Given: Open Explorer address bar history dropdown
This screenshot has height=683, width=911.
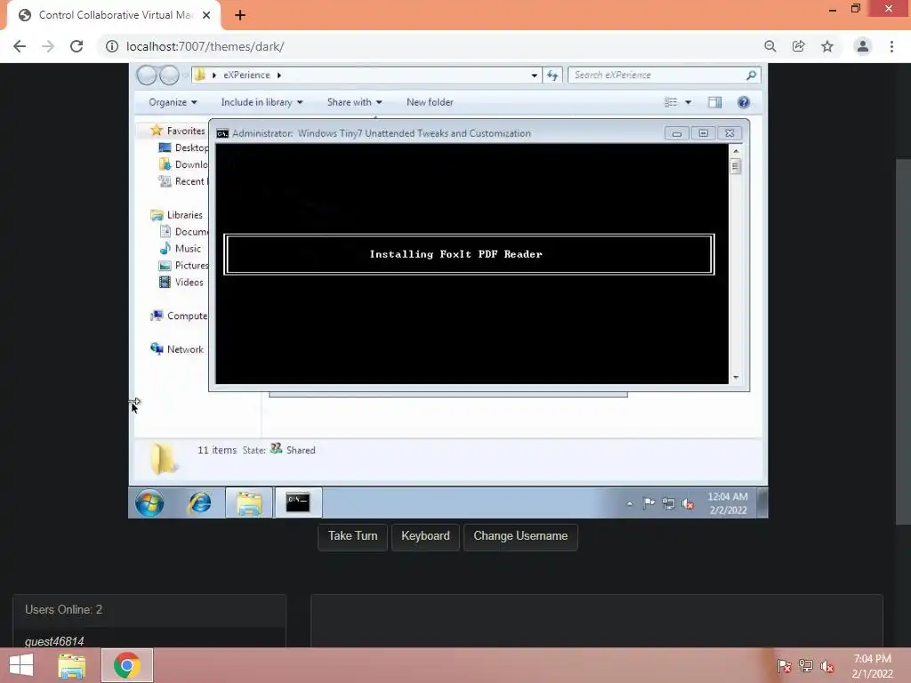Looking at the screenshot, I should [x=534, y=75].
